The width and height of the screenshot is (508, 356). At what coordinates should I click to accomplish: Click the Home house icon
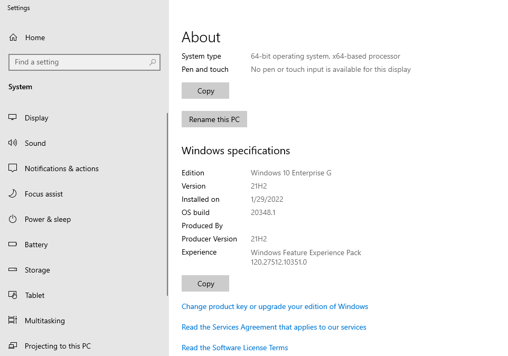[x=13, y=38]
